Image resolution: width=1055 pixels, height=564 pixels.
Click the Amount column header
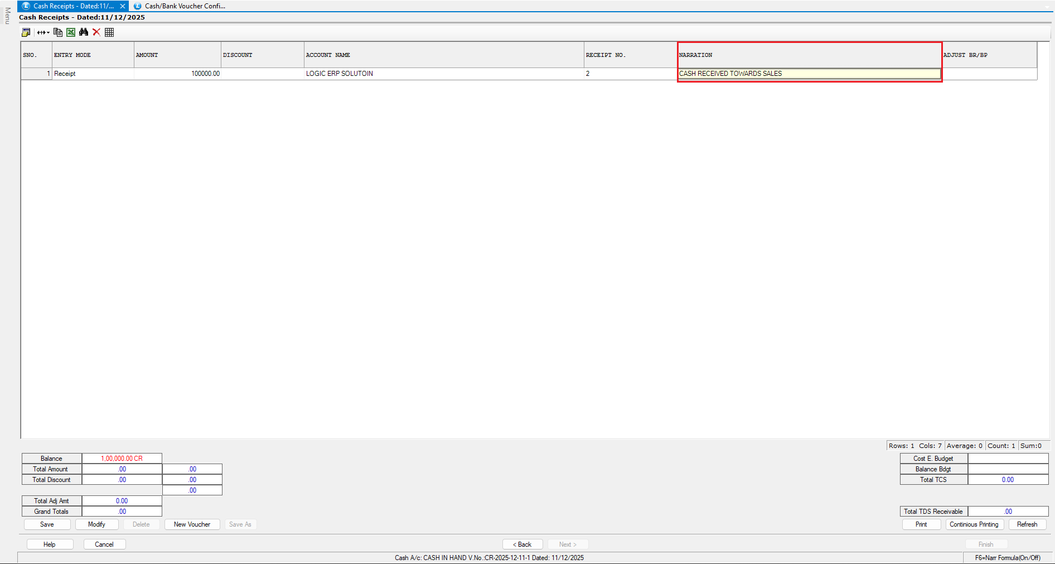tap(177, 55)
